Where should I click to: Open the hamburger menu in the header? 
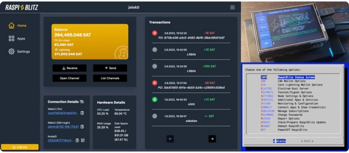(x=232, y=7)
